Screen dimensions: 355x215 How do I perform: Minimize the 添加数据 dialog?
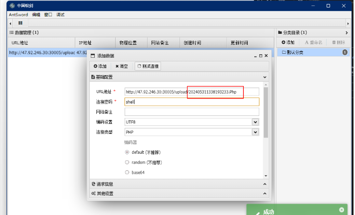pos(255,56)
